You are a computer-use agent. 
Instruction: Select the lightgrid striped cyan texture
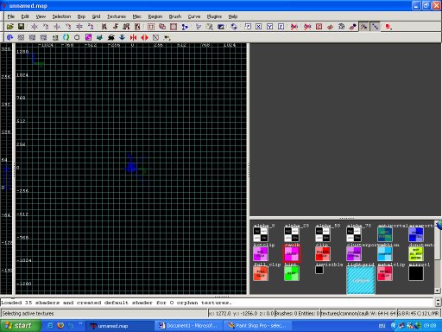click(x=361, y=280)
